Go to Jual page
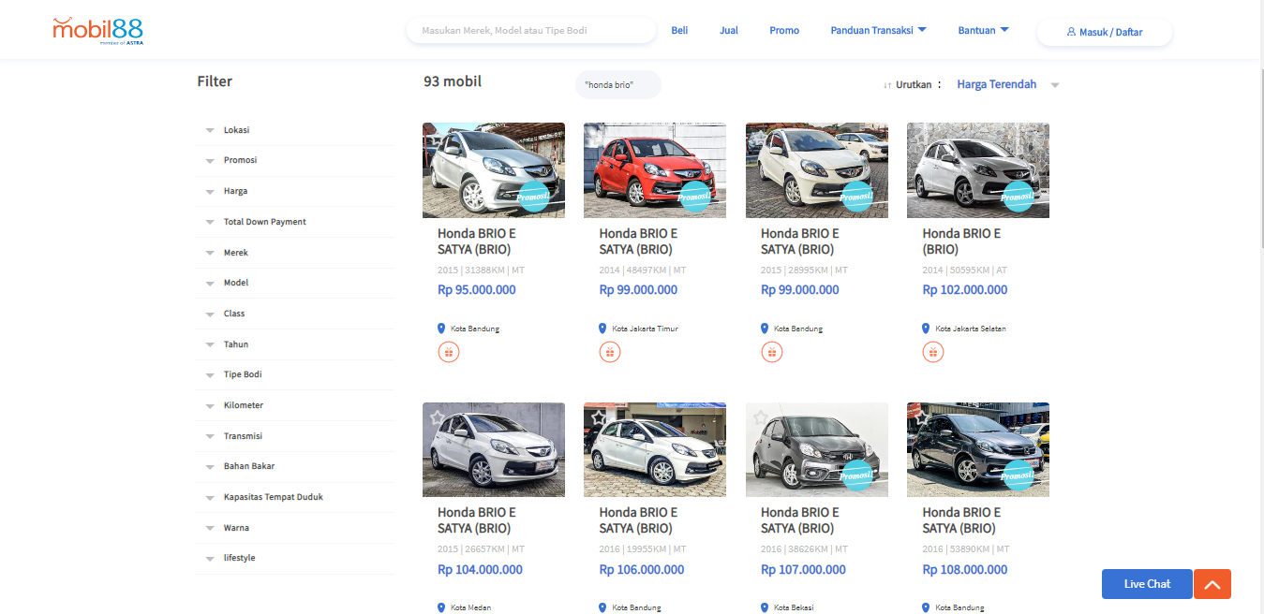The height and width of the screenshot is (614, 1264). (x=729, y=30)
